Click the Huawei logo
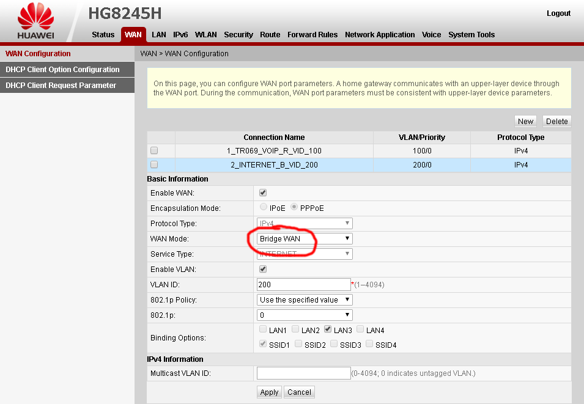Image resolution: width=584 pixels, height=404 pixels. pos(35,21)
